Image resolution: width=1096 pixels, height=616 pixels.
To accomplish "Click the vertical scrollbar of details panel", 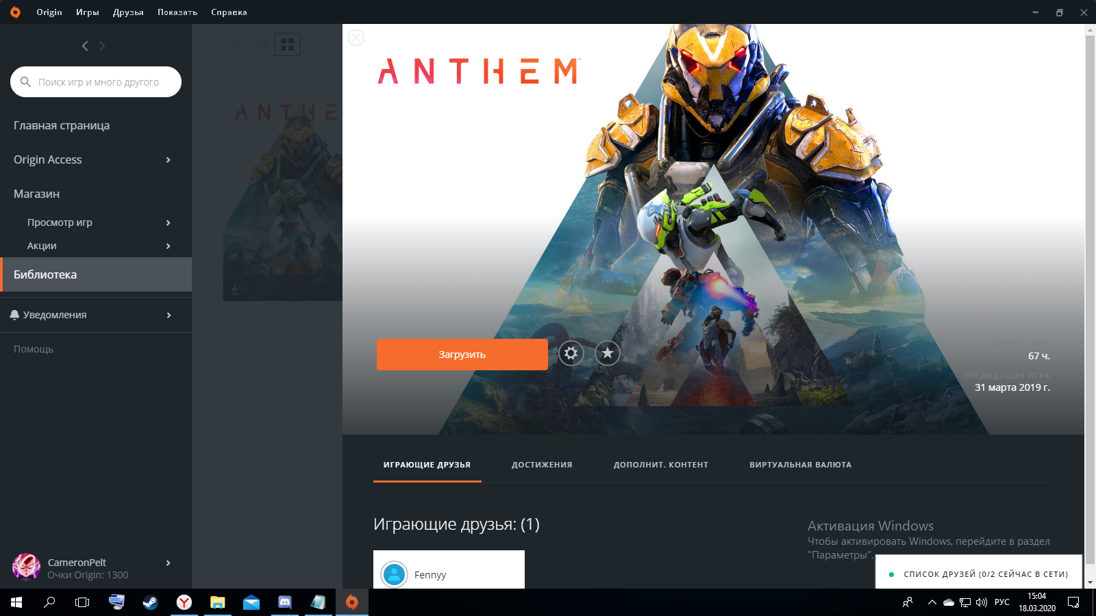I will pos(1090,301).
